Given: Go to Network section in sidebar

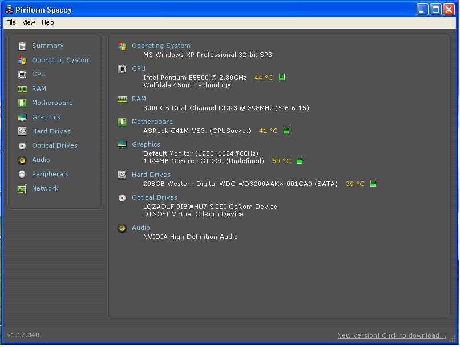Looking at the screenshot, I should pyautogui.click(x=45, y=188).
